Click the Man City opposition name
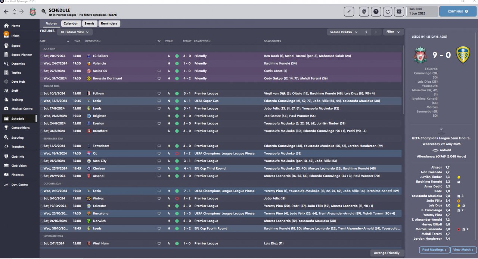Image resolution: width=478 pixels, height=259 pixels. (100, 161)
